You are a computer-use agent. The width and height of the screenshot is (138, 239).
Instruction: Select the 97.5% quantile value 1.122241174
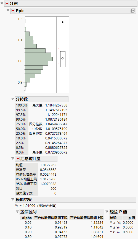pos(57,115)
